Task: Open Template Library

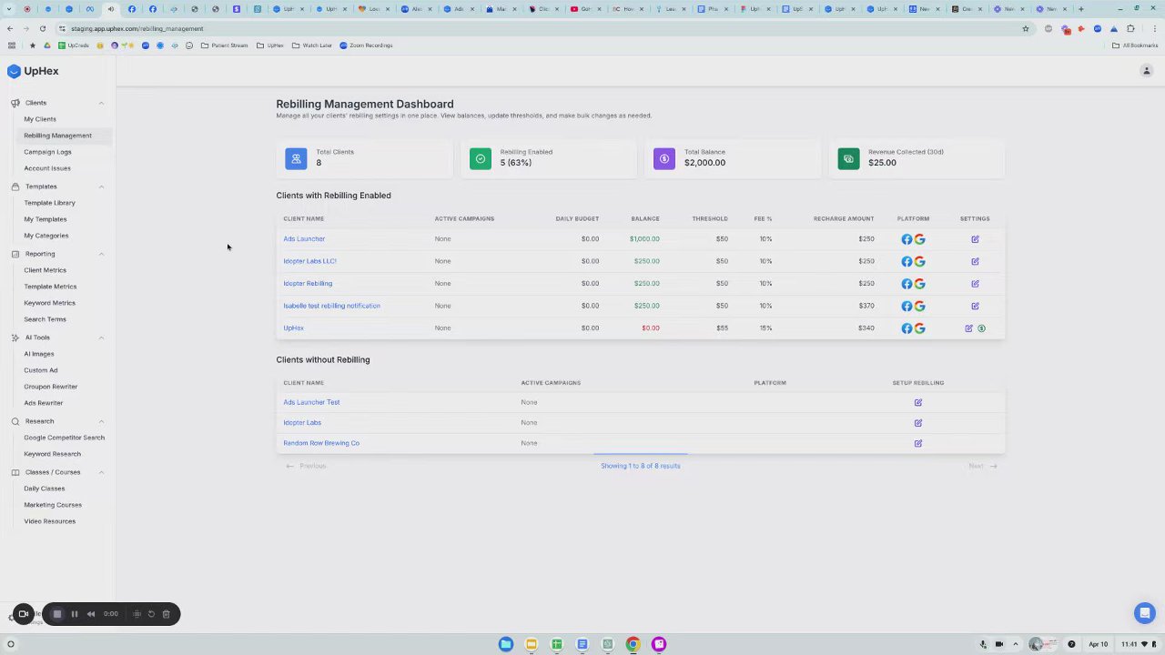Action: 49,203
